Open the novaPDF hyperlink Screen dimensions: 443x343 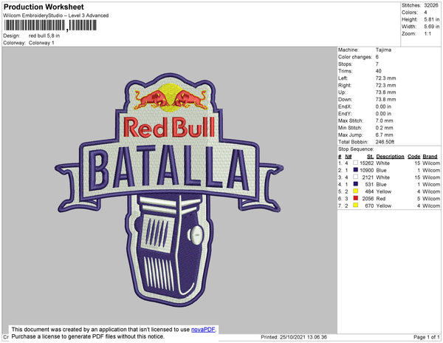tap(203, 330)
